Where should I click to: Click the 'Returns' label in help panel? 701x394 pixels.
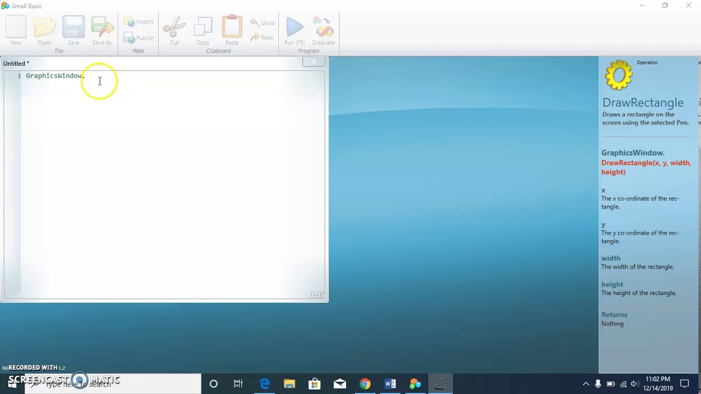[614, 315]
